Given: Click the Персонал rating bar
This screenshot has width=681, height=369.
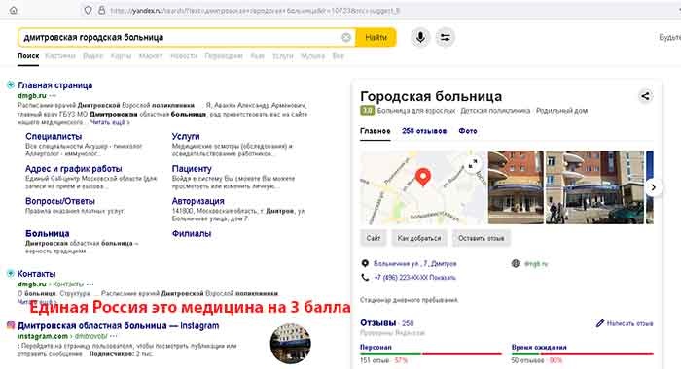Looking at the screenshot, I should tap(430, 354).
